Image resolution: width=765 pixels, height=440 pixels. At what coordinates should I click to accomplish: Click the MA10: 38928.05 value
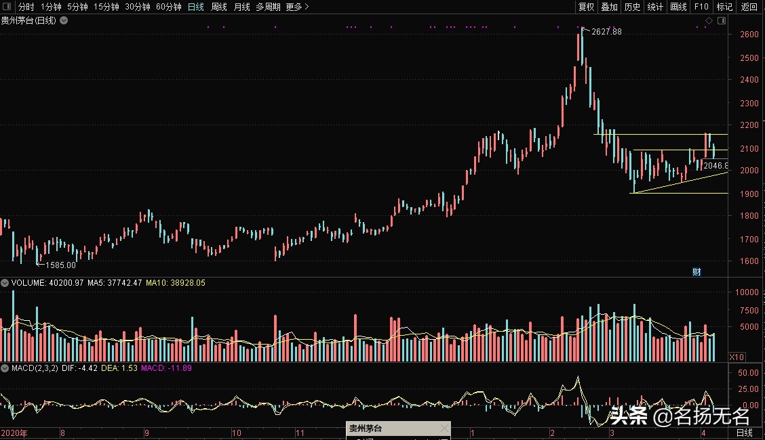[176, 283]
